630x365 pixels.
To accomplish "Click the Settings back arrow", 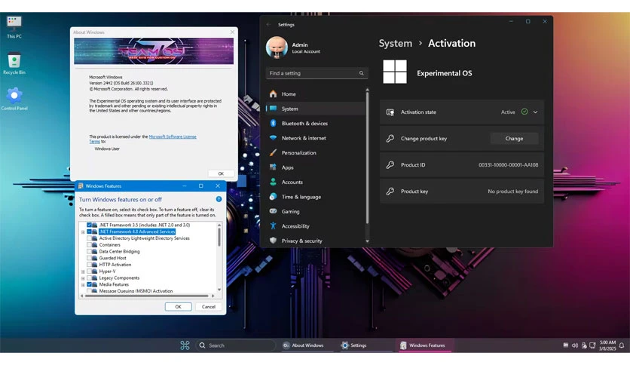I will [268, 25].
